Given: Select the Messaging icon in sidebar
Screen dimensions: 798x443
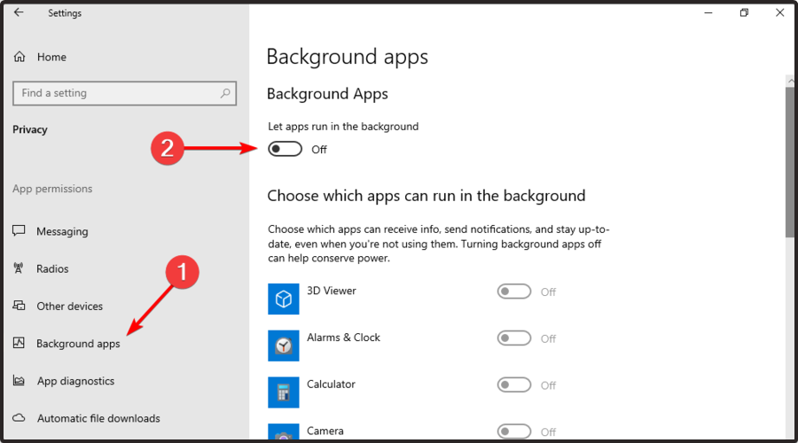Looking at the screenshot, I should [19, 231].
